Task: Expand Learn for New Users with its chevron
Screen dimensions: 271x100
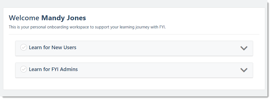Action: pos(244,48)
